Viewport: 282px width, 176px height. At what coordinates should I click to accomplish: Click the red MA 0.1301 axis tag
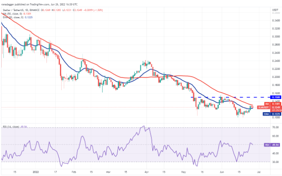pyautogui.click(x=273, y=104)
